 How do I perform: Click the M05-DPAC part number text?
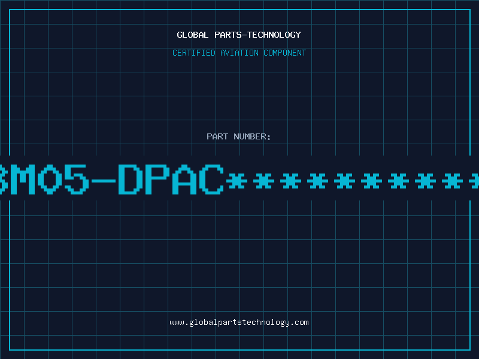[x=239, y=180]
